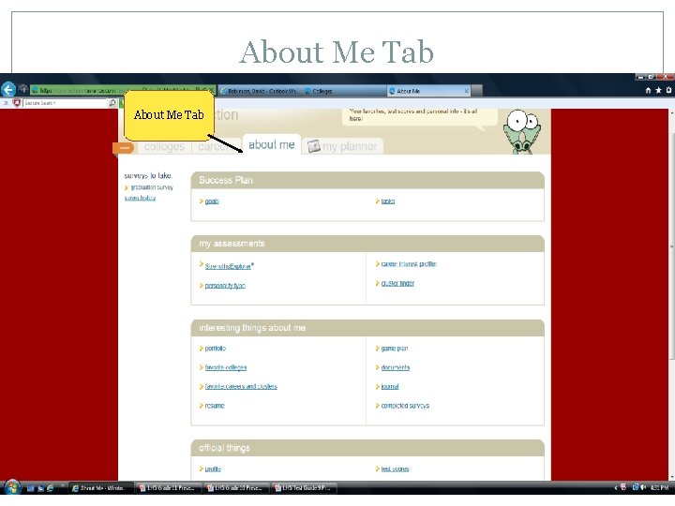This screenshot has height=506, width=675.
Task: Switch to the Colleges browser tab
Action: pyautogui.click(x=344, y=91)
